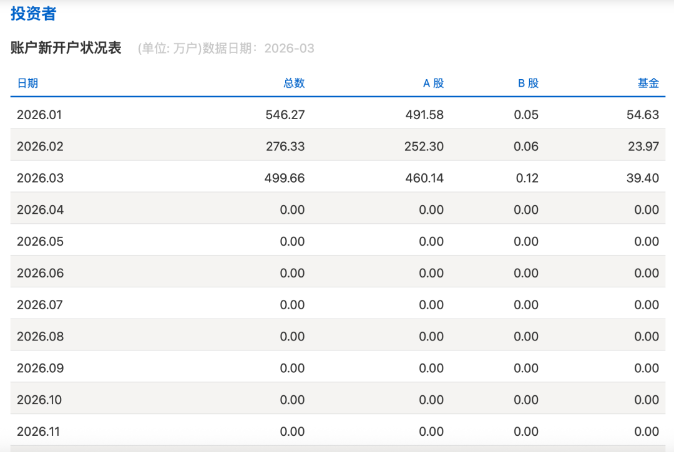Select the 2026.02 date cell
The width and height of the screenshot is (674, 452).
40,147
